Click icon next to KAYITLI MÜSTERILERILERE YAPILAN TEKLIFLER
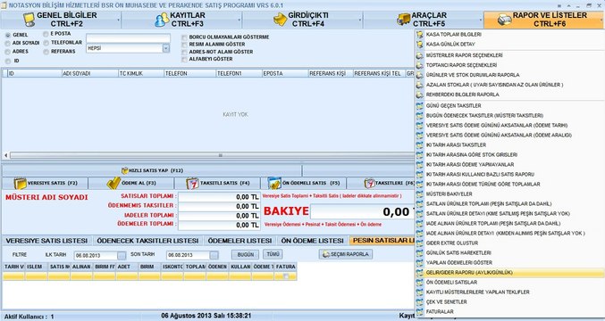This screenshot has height=321, width=605. pyautogui.click(x=420, y=292)
